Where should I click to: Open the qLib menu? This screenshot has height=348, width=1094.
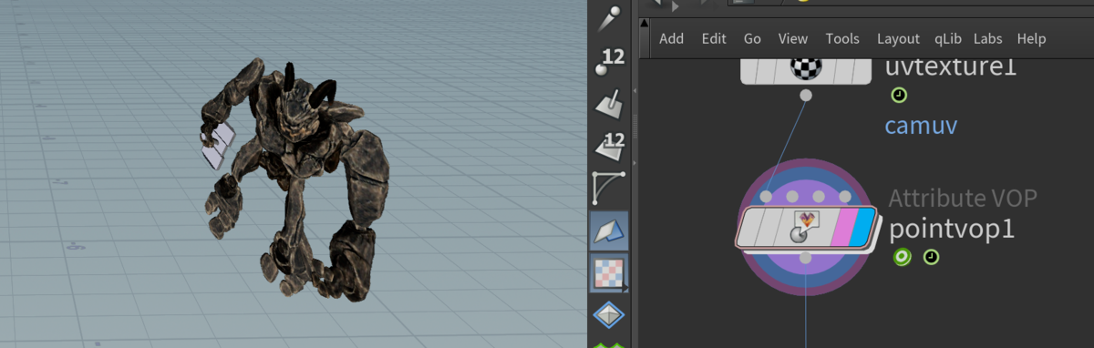coord(948,38)
